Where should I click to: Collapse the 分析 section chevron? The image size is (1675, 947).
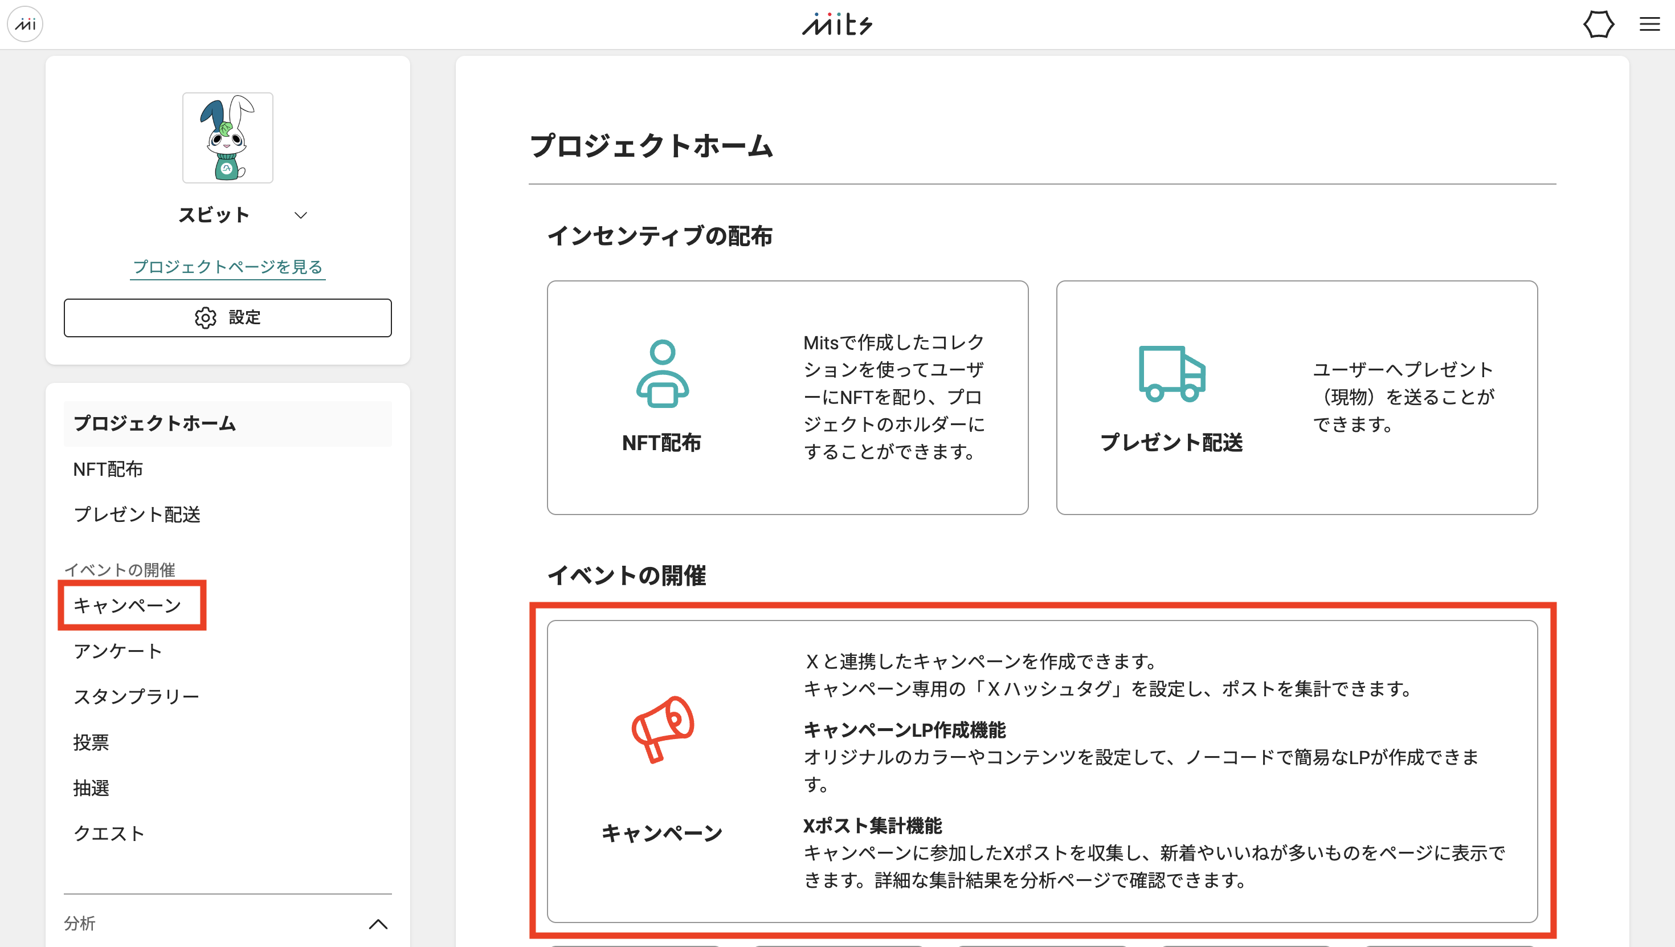[x=378, y=924]
